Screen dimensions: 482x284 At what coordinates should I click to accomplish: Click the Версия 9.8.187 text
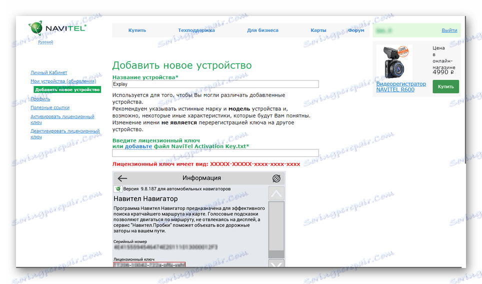click(x=177, y=189)
